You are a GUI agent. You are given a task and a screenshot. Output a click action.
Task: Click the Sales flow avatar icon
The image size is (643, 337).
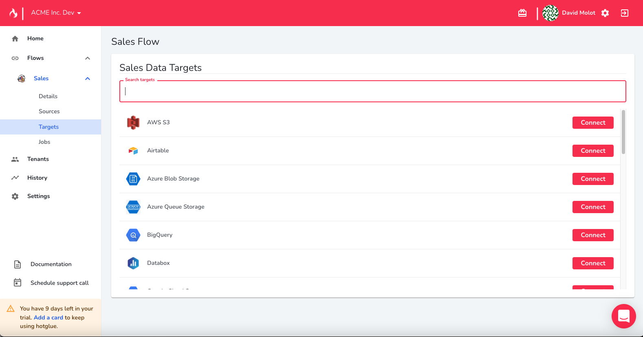[x=22, y=79]
